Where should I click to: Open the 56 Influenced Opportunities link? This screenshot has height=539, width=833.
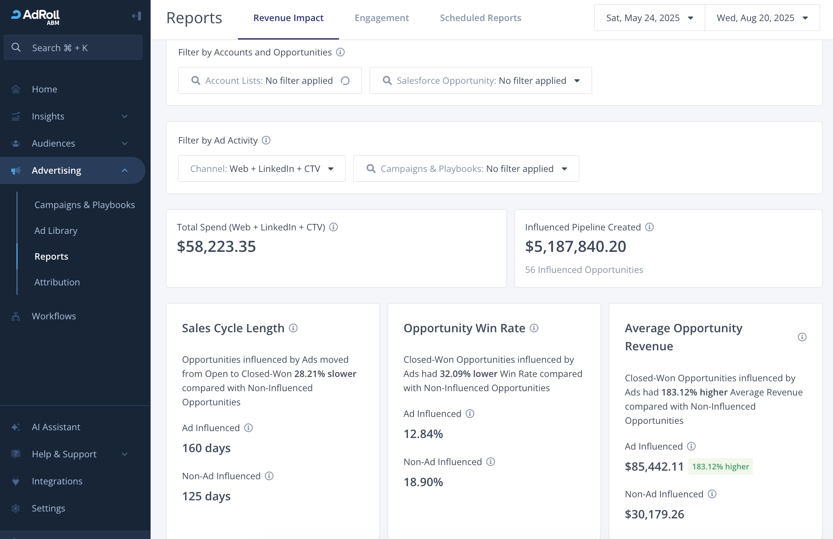584,270
